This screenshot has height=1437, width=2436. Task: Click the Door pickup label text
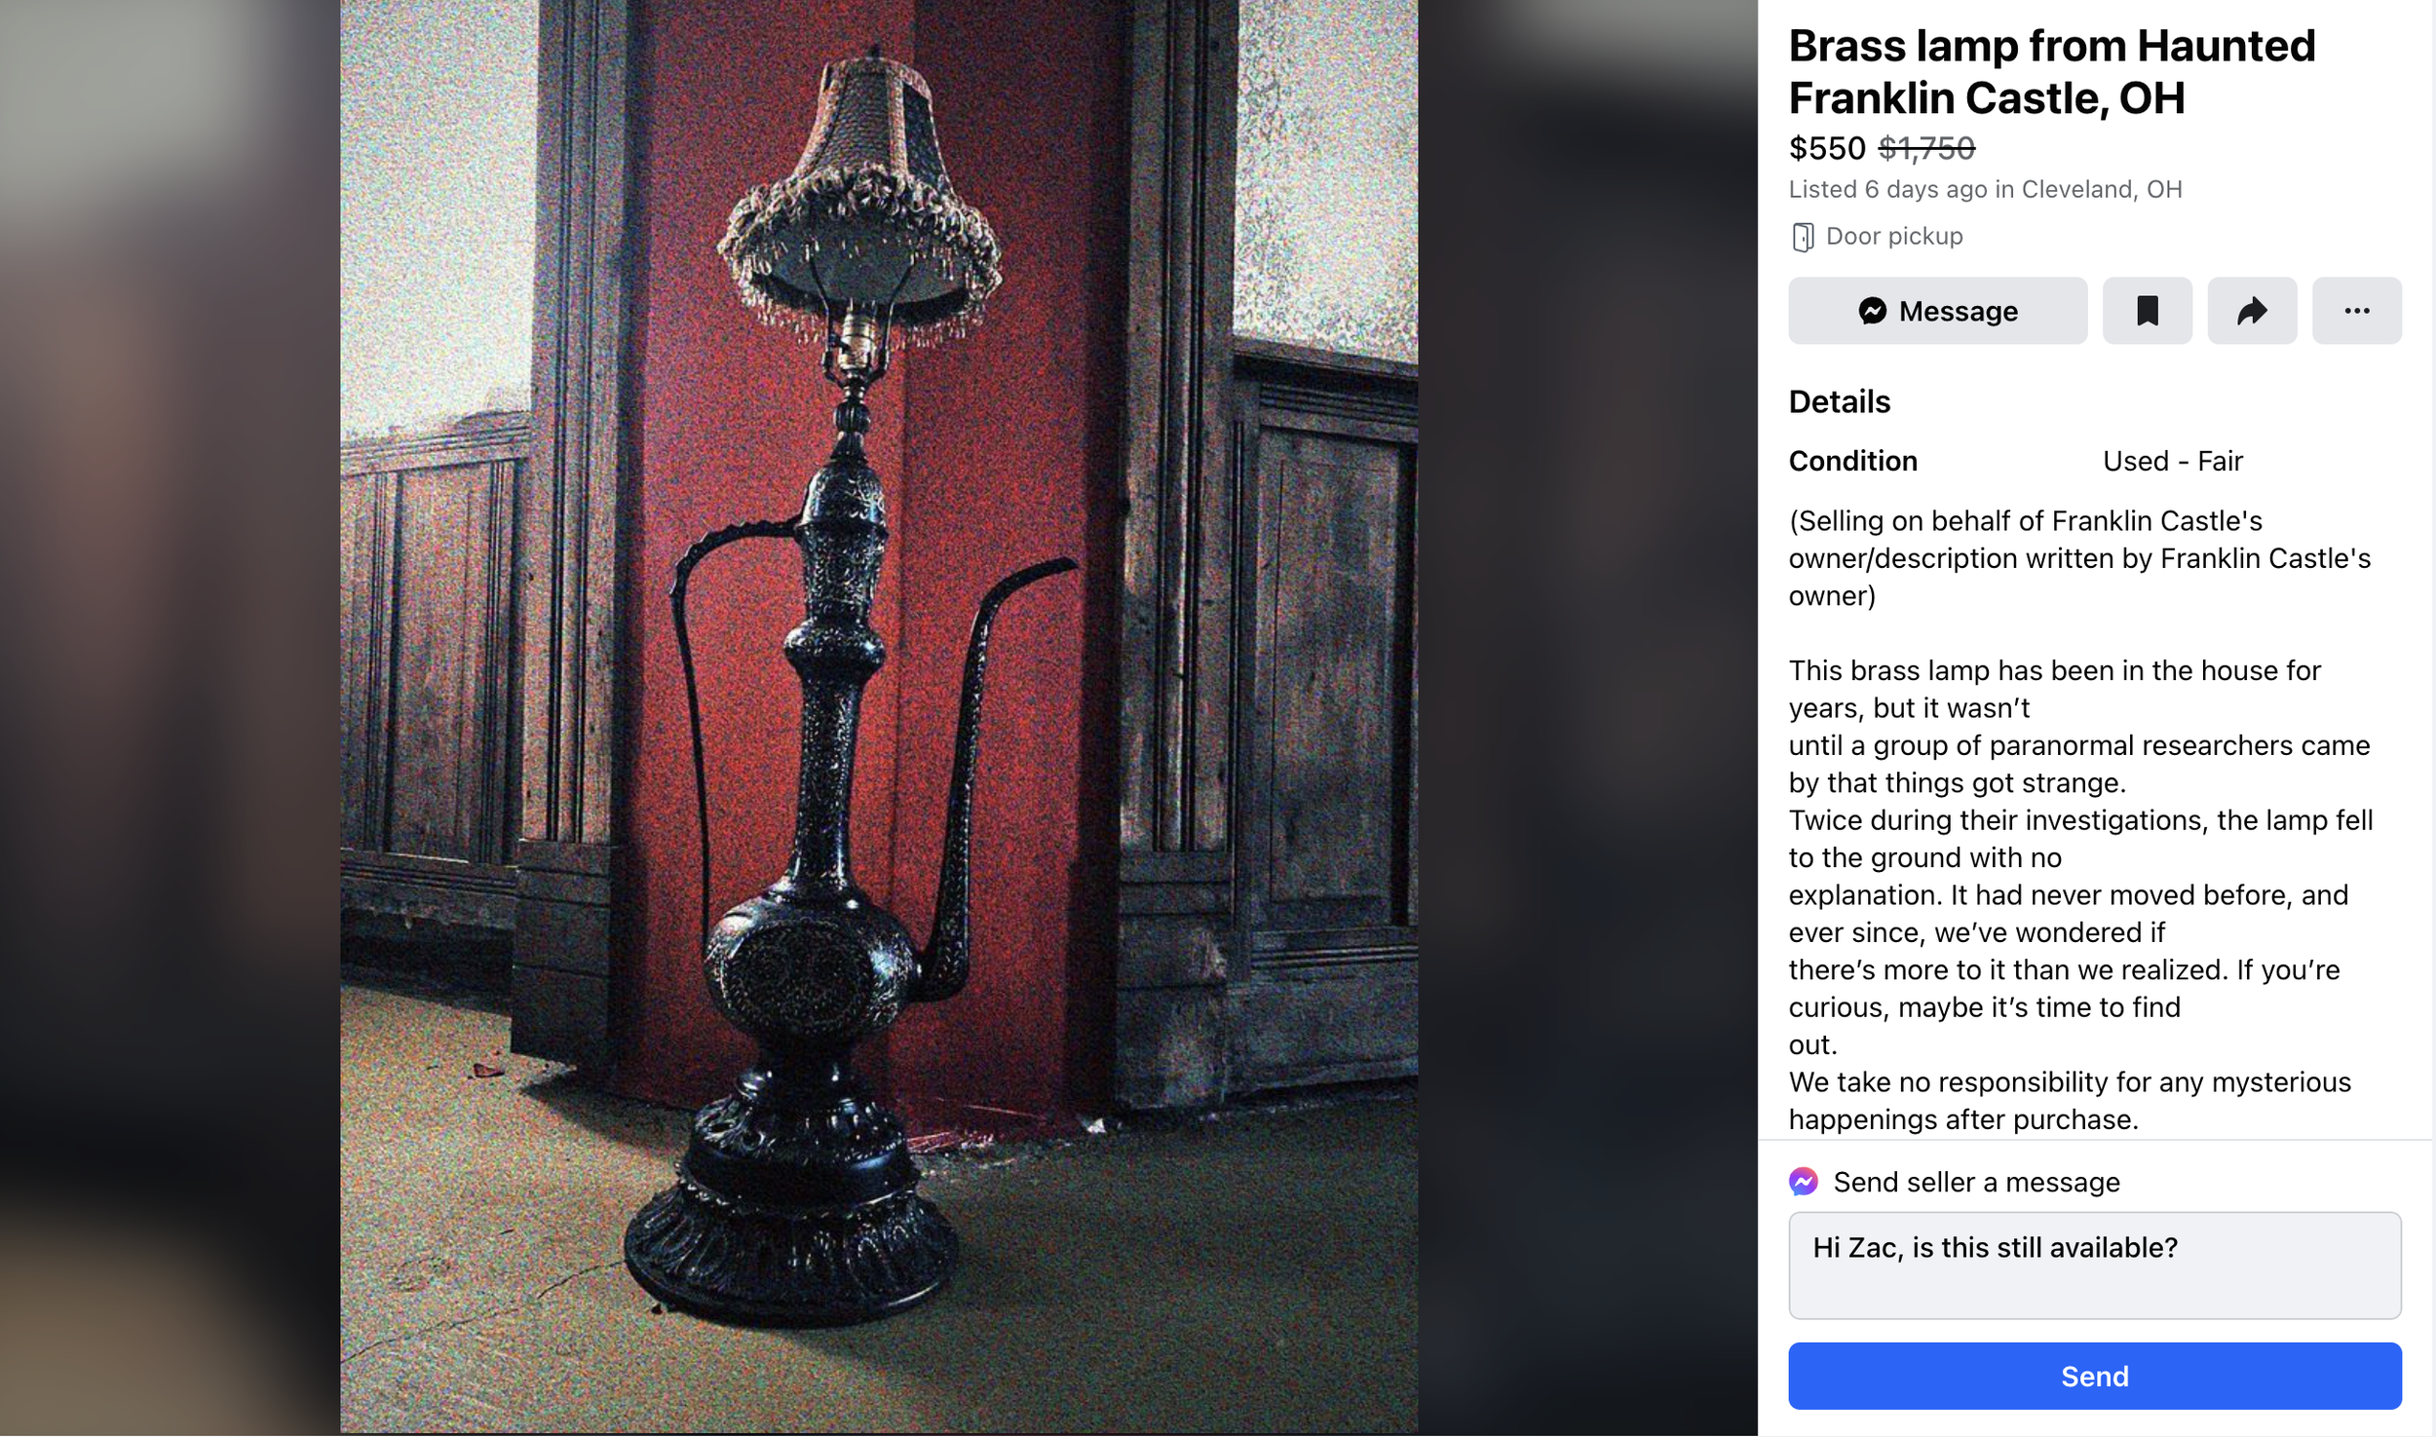click(1894, 237)
